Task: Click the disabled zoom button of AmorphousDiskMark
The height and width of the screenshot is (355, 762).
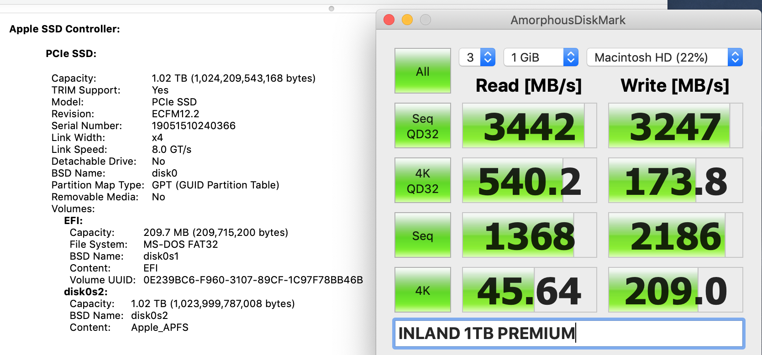Action: pos(426,20)
